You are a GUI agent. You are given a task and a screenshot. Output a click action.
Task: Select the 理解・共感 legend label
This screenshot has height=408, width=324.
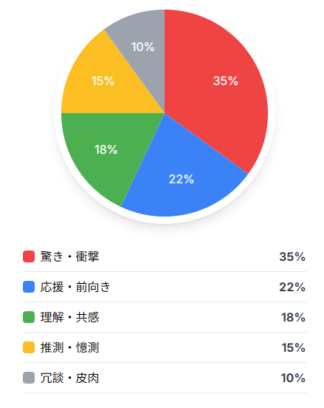[69, 317]
